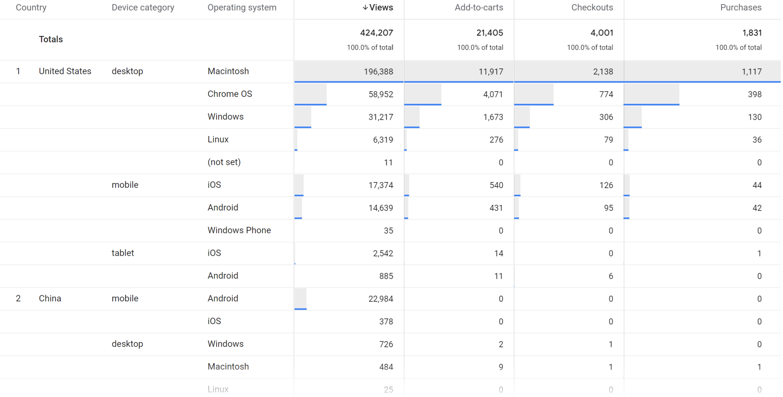The width and height of the screenshot is (783, 397).
Task: Click checkouts value 774
Action: point(606,94)
